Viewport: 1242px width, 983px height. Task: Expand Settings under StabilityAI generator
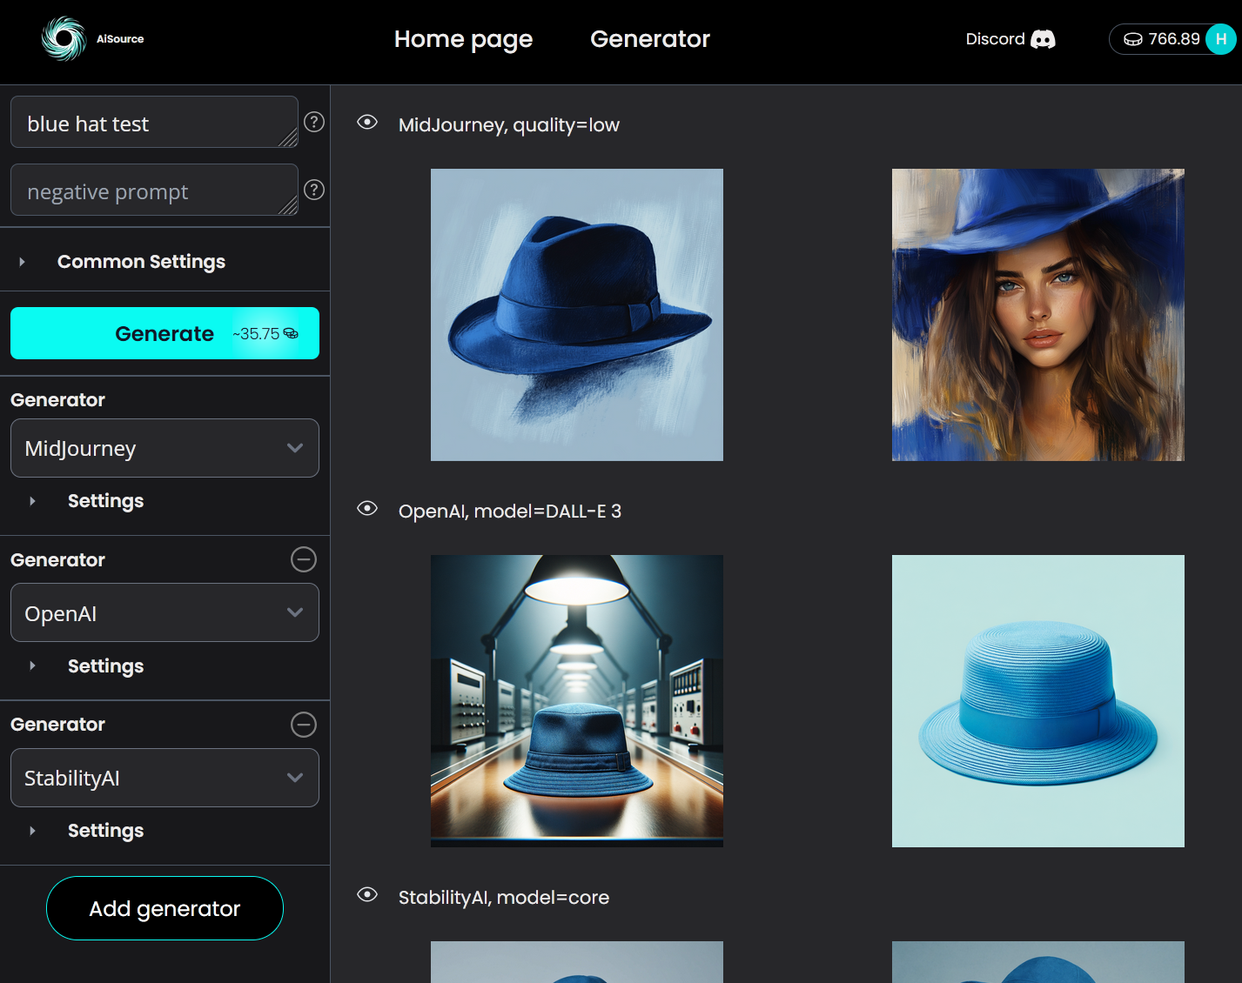pos(105,831)
